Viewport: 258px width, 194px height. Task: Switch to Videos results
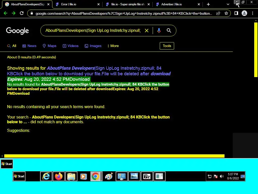pos(71,46)
